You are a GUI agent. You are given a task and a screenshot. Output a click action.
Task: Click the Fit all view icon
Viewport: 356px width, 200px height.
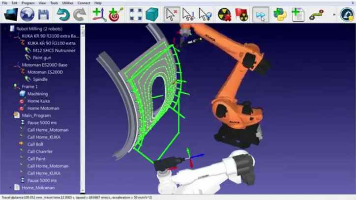[136, 14]
